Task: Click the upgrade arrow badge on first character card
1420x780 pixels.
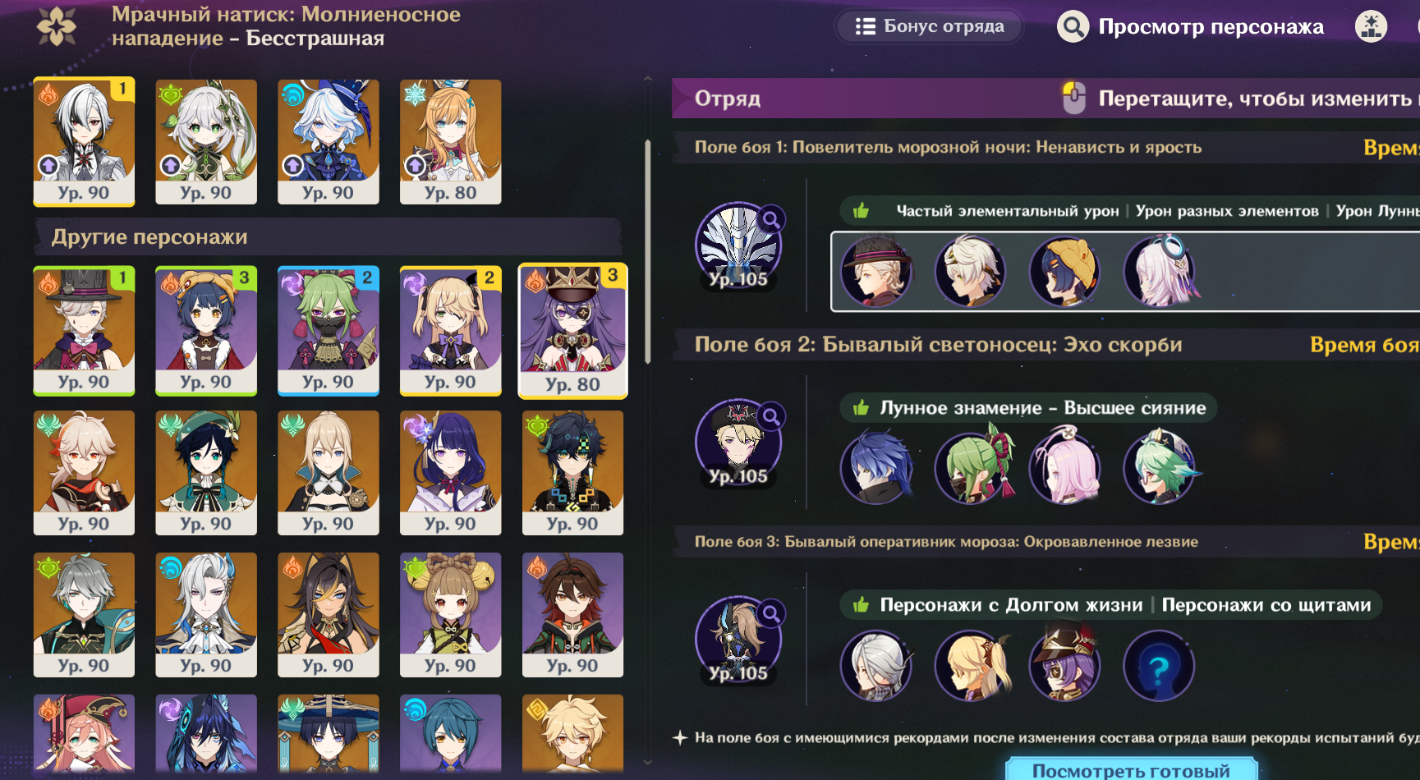Action: (48, 166)
